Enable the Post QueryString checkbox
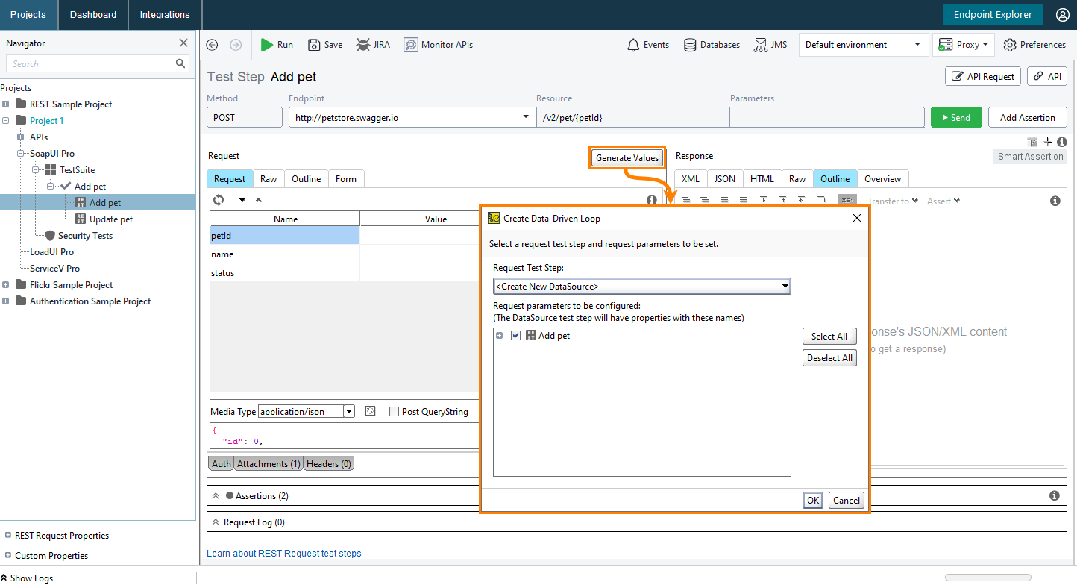The height and width of the screenshot is (585, 1077). 394,412
